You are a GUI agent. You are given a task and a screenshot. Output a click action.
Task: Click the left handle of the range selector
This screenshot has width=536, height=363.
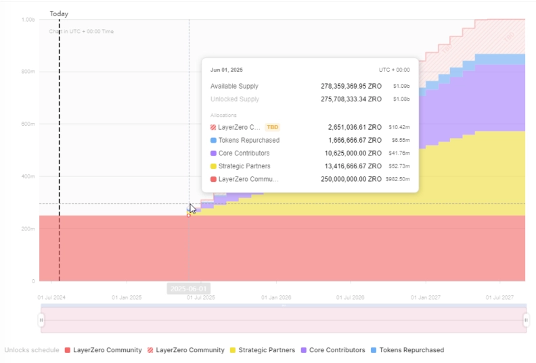[41, 320]
